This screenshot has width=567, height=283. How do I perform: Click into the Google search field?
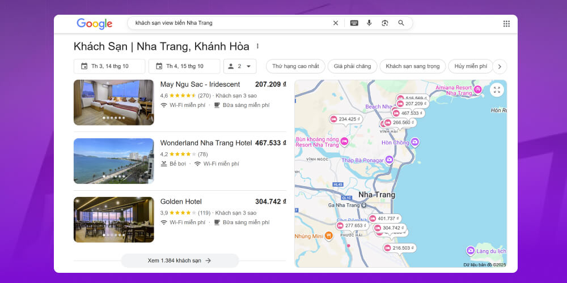point(227,23)
